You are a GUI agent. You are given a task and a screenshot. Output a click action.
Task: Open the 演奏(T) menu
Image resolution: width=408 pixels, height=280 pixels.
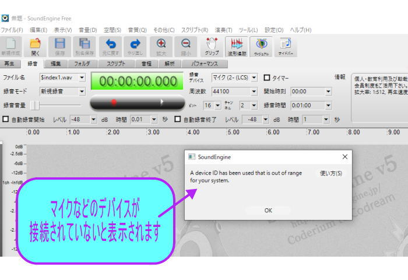223,30
